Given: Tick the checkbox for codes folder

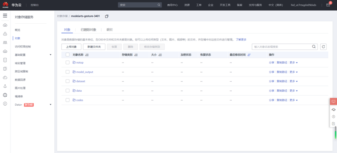Looking at the screenshot, I should (67, 100).
